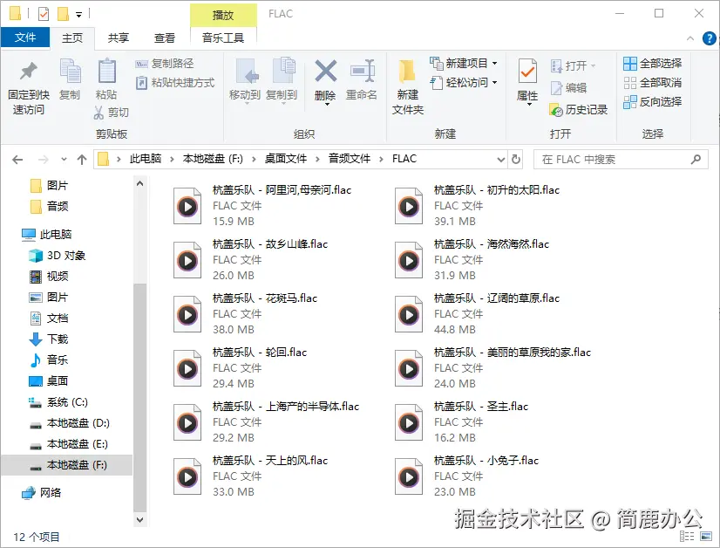This screenshot has height=548, width=720.
Task: Select the file 上海产的半导体.flac
Action: point(267,421)
